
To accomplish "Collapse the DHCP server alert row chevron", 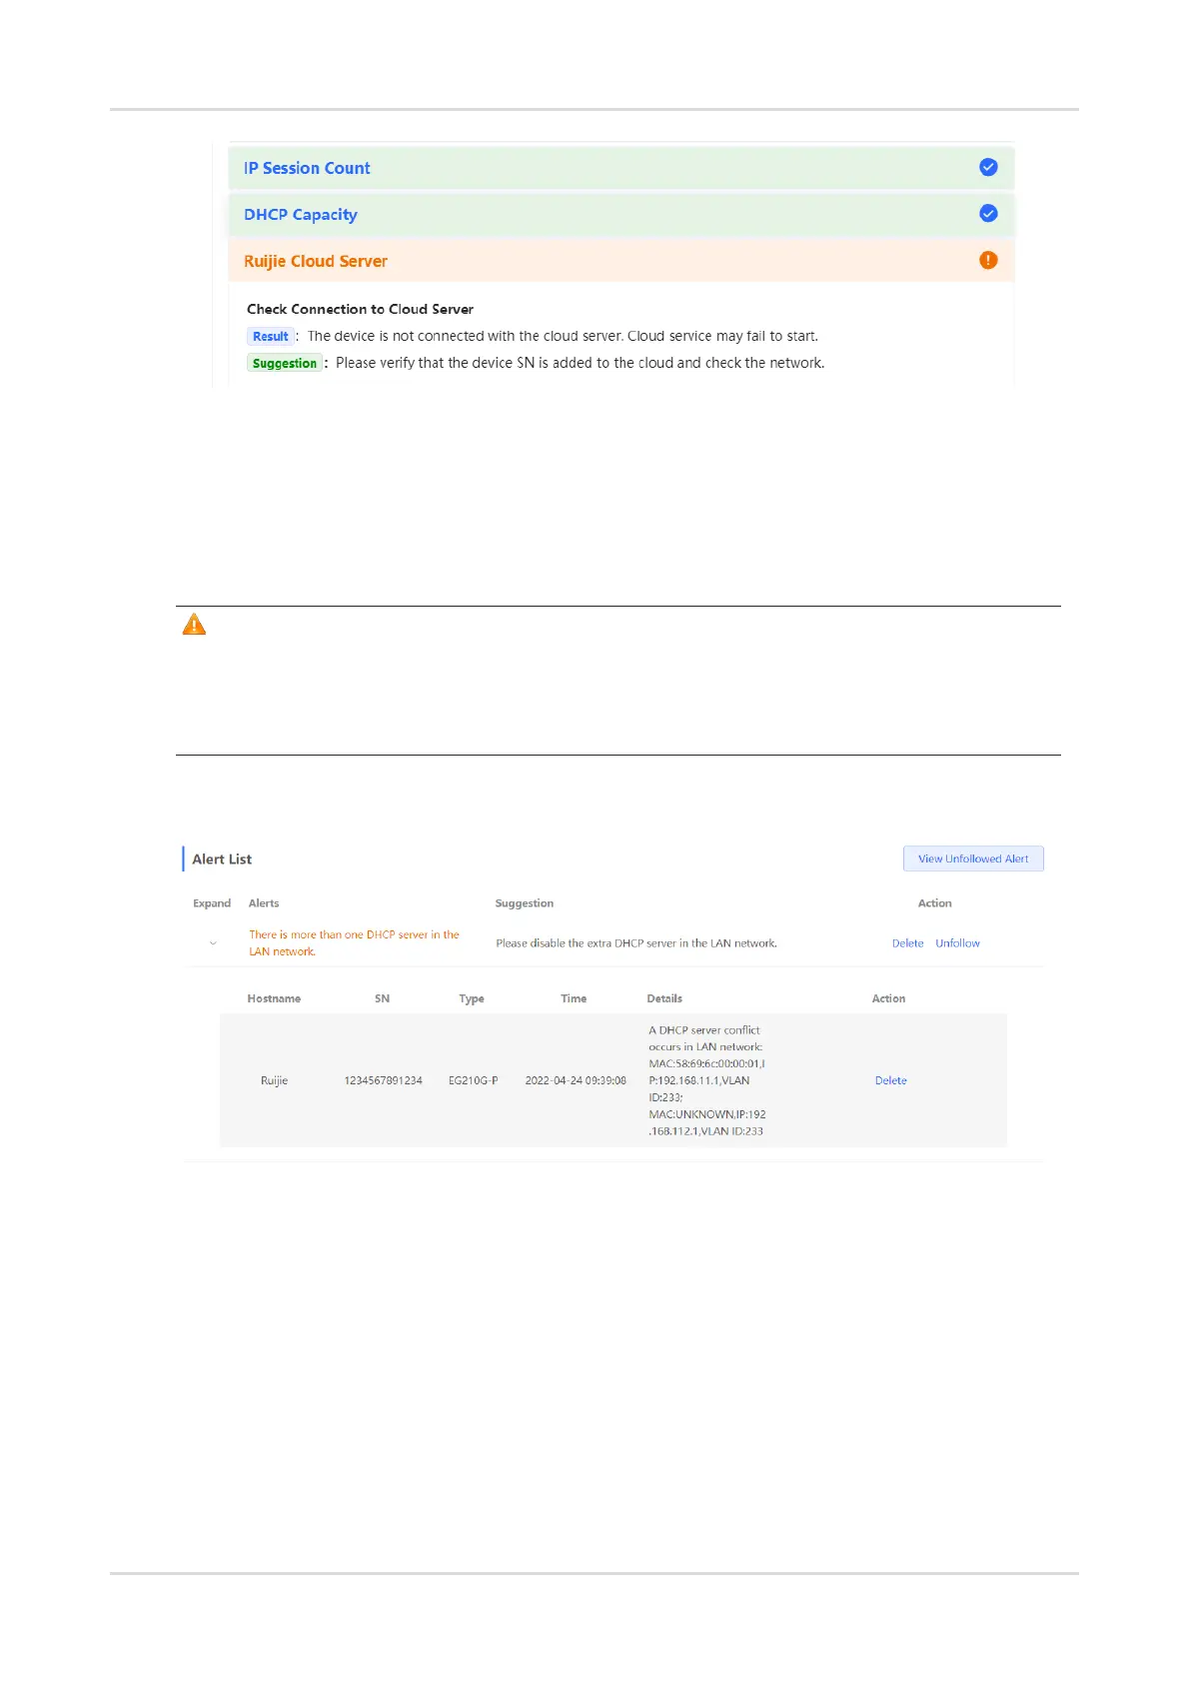I will pos(213,943).
